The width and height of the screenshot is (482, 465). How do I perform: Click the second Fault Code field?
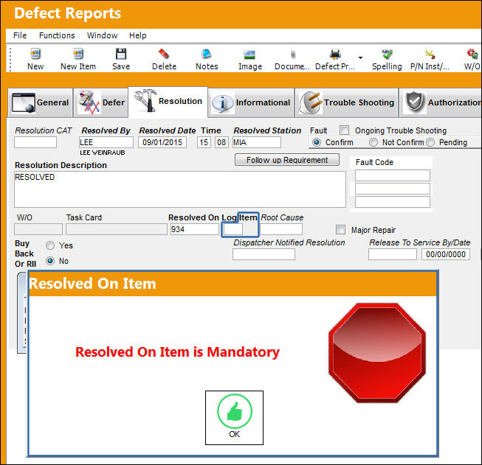point(393,189)
